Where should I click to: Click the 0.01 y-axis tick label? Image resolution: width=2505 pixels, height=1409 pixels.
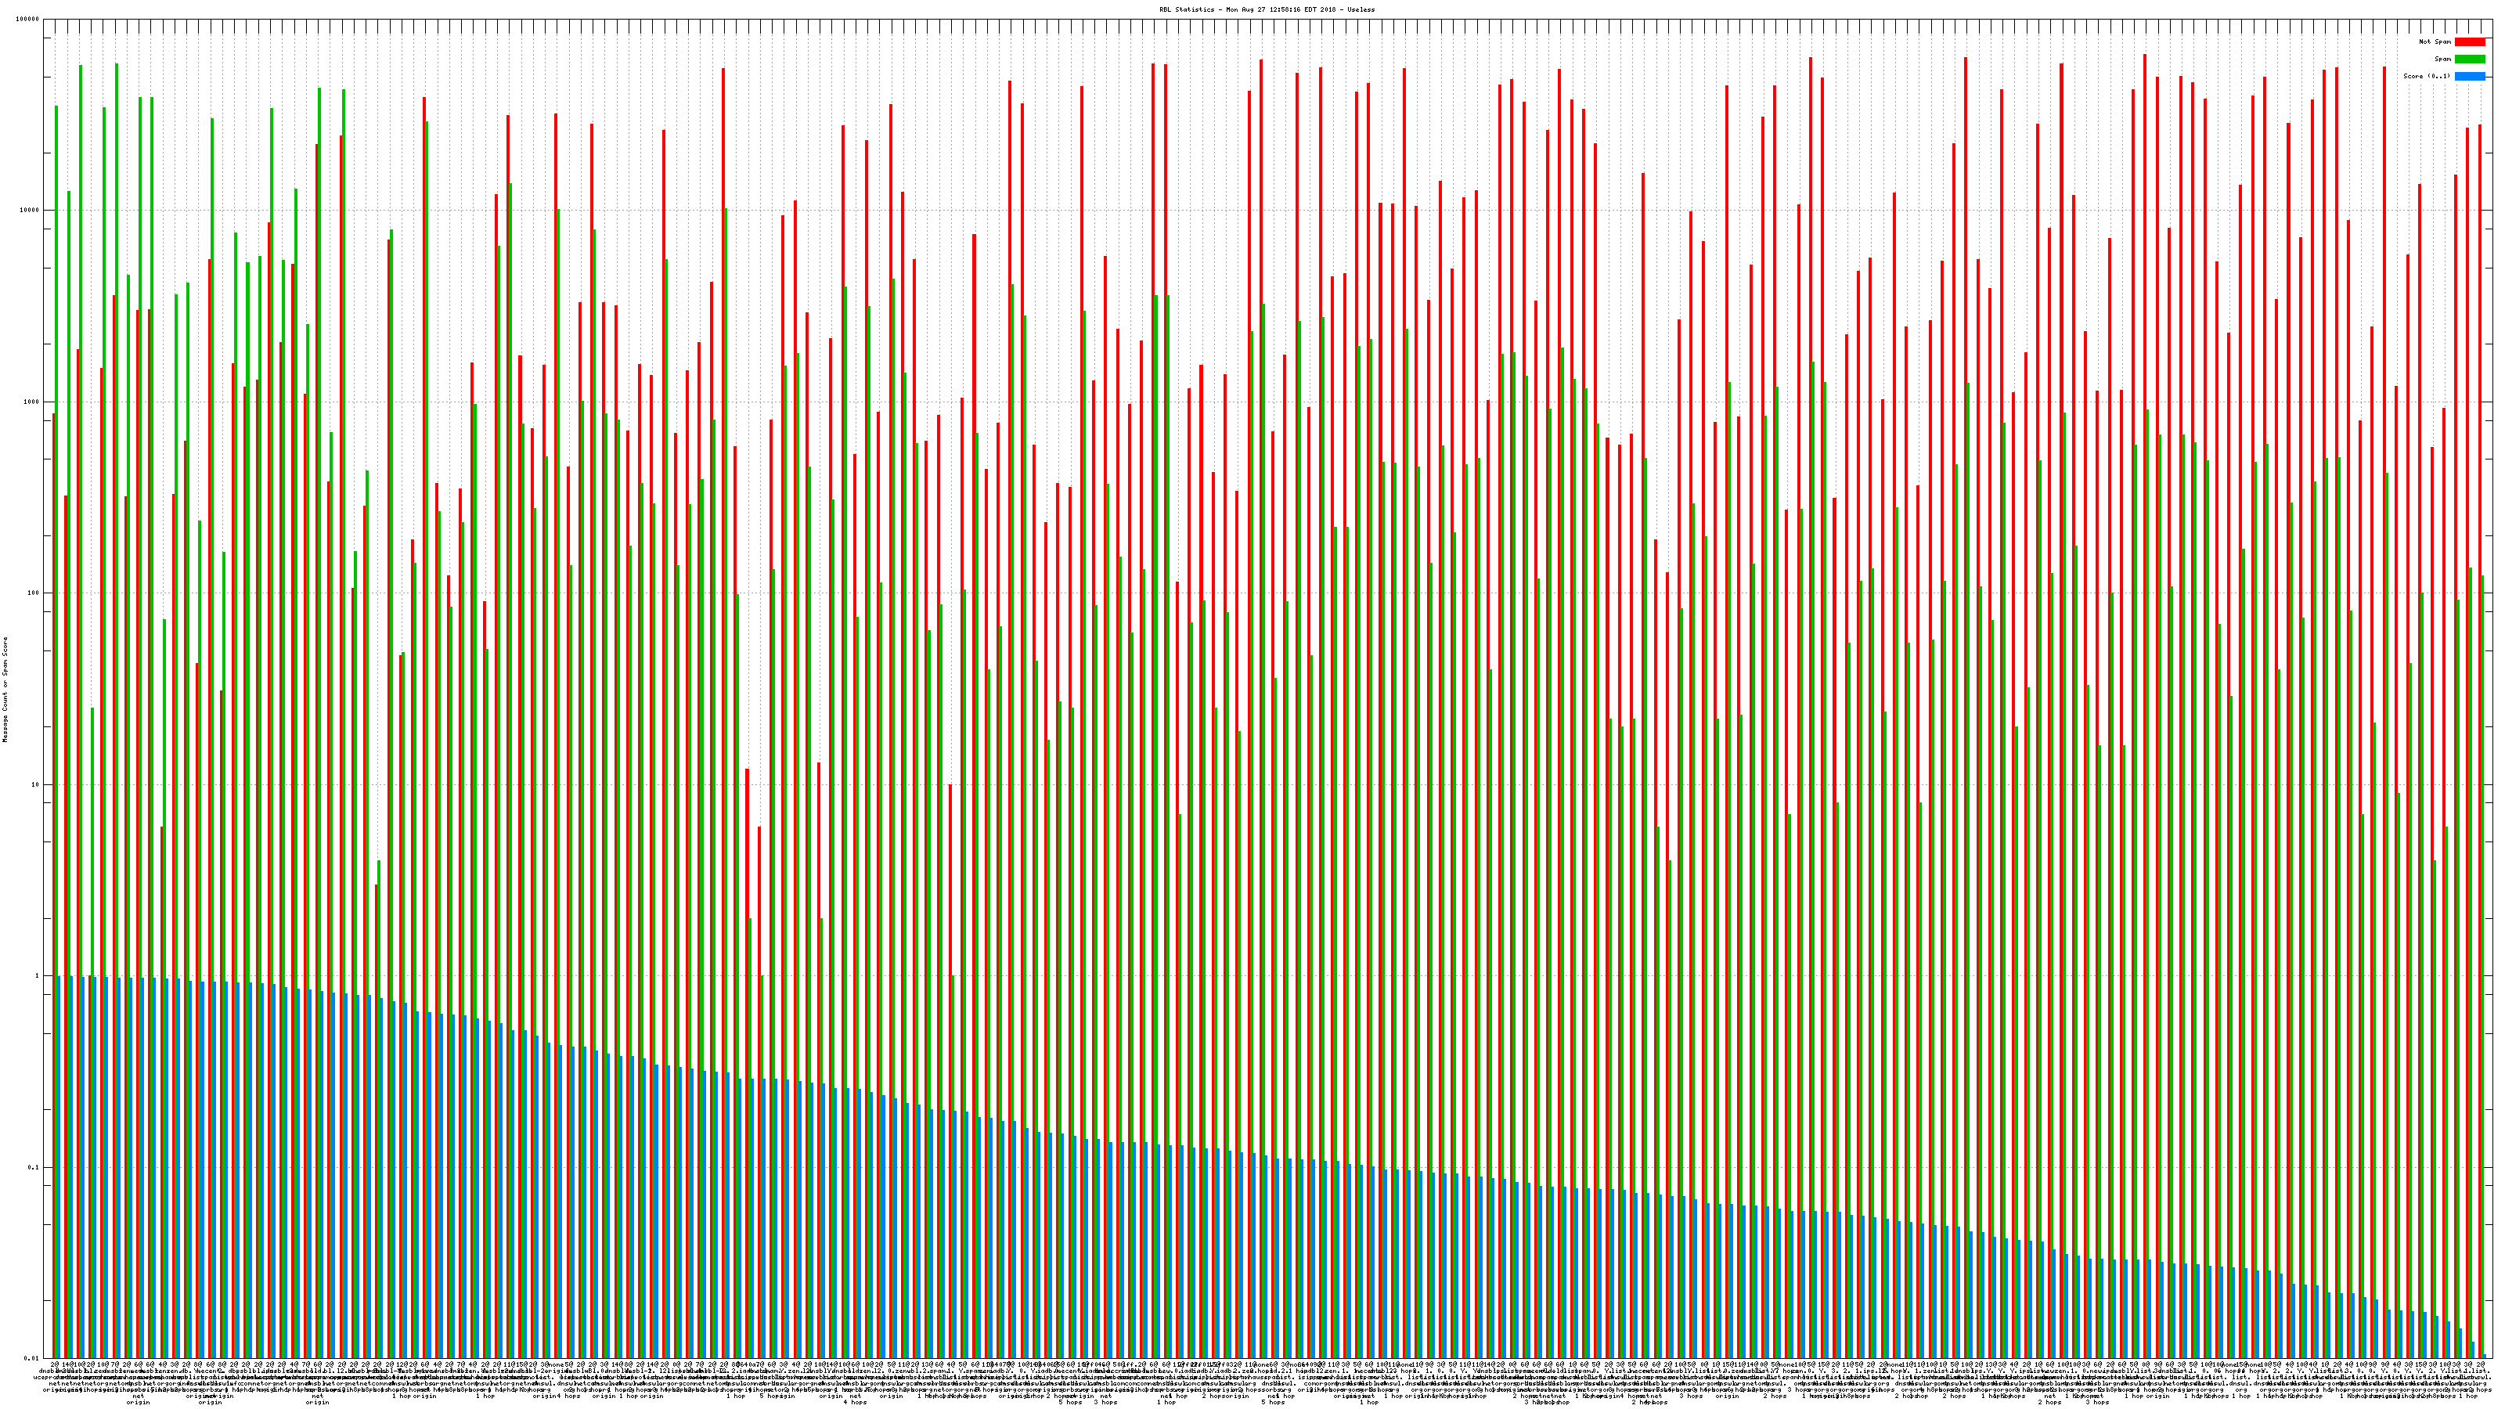tap(32, 1357)
